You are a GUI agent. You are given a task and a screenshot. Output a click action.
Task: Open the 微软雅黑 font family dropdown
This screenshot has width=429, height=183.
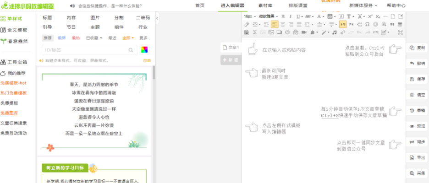point(269,16)
